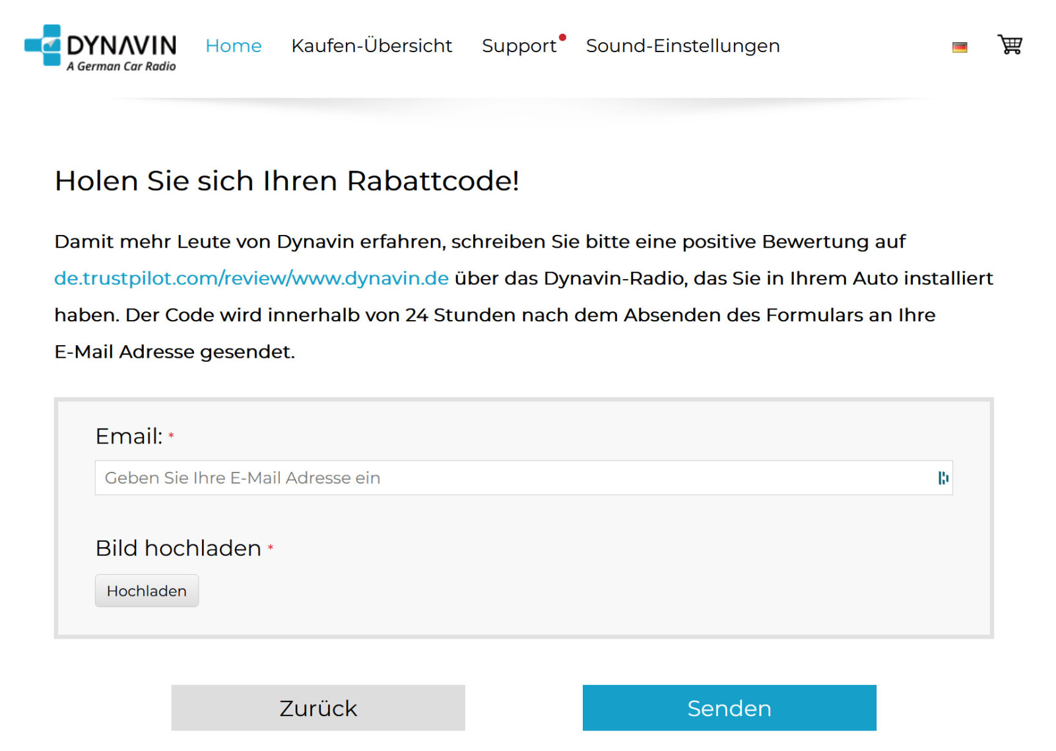Open the shopping cart
This screenshot has height=751, width=1056.
[x=1009, y=45]
